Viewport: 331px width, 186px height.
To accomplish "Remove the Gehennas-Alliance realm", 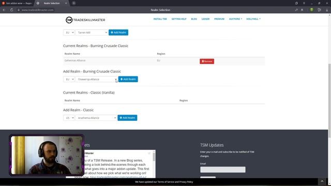I will (207, 61).
